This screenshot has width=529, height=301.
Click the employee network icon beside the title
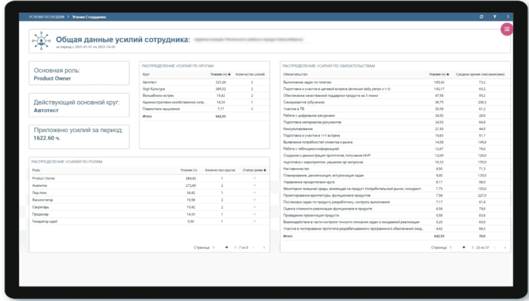point(42,42)
